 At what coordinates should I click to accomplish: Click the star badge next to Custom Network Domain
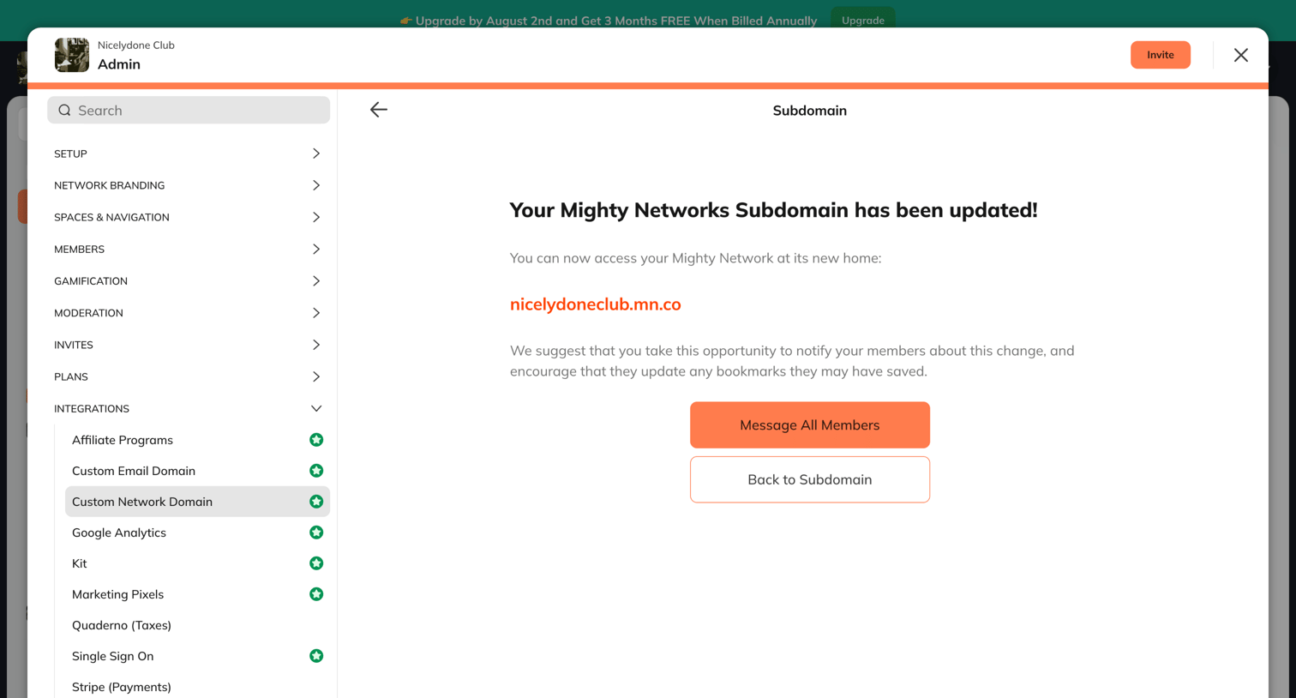tap(316, 502)
